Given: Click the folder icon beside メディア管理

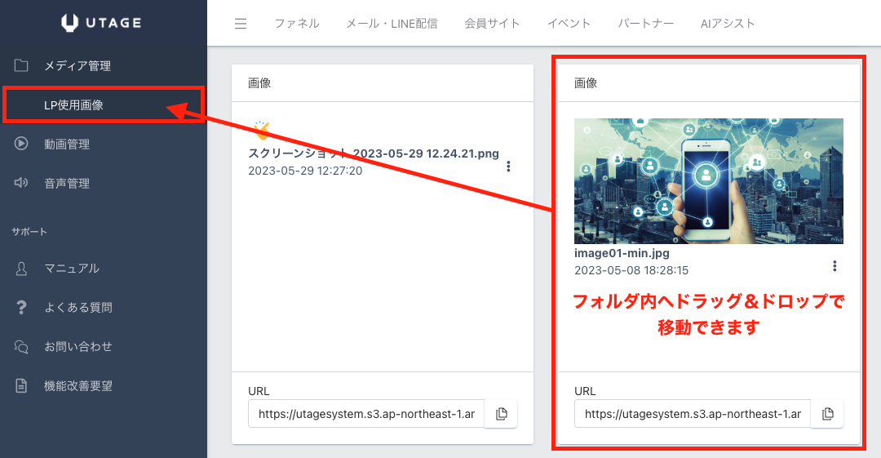Looking at the screenshot, I should (x=21, y=65).
